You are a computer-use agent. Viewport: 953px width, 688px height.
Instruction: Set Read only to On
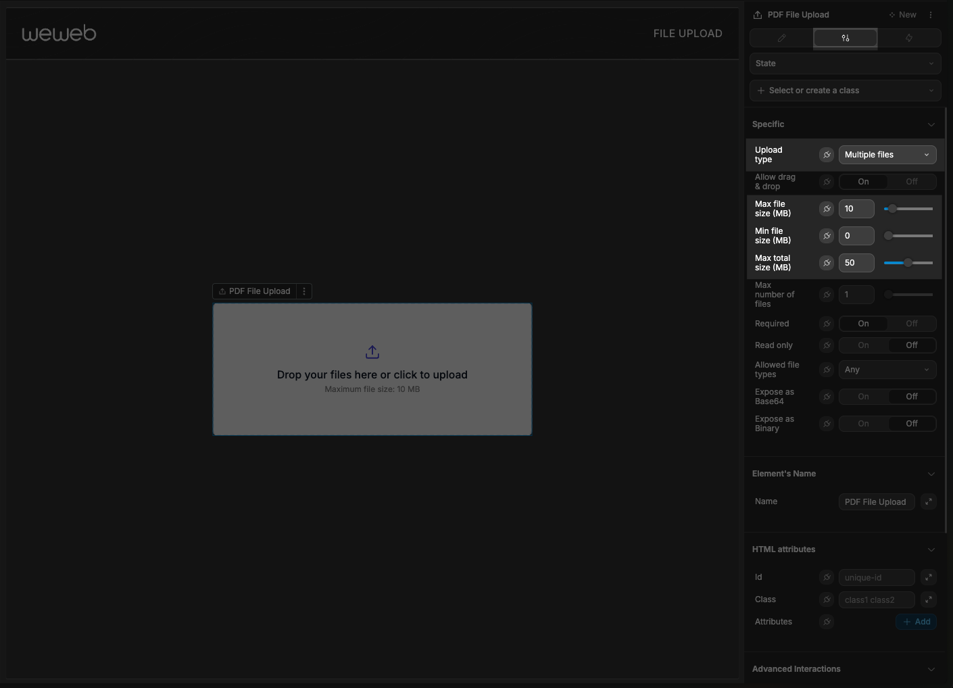[x=863, y=345]
